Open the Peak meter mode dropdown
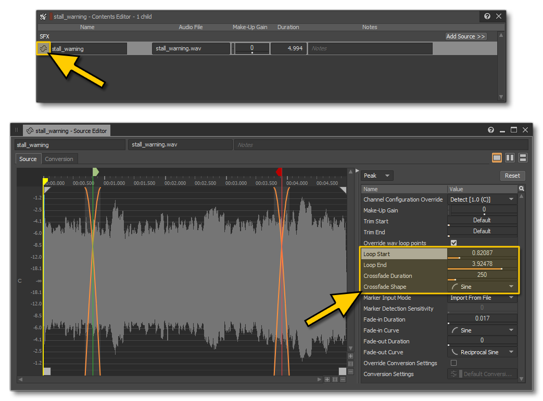Screen dimensions: 543x401 click(x=376, y=175)
